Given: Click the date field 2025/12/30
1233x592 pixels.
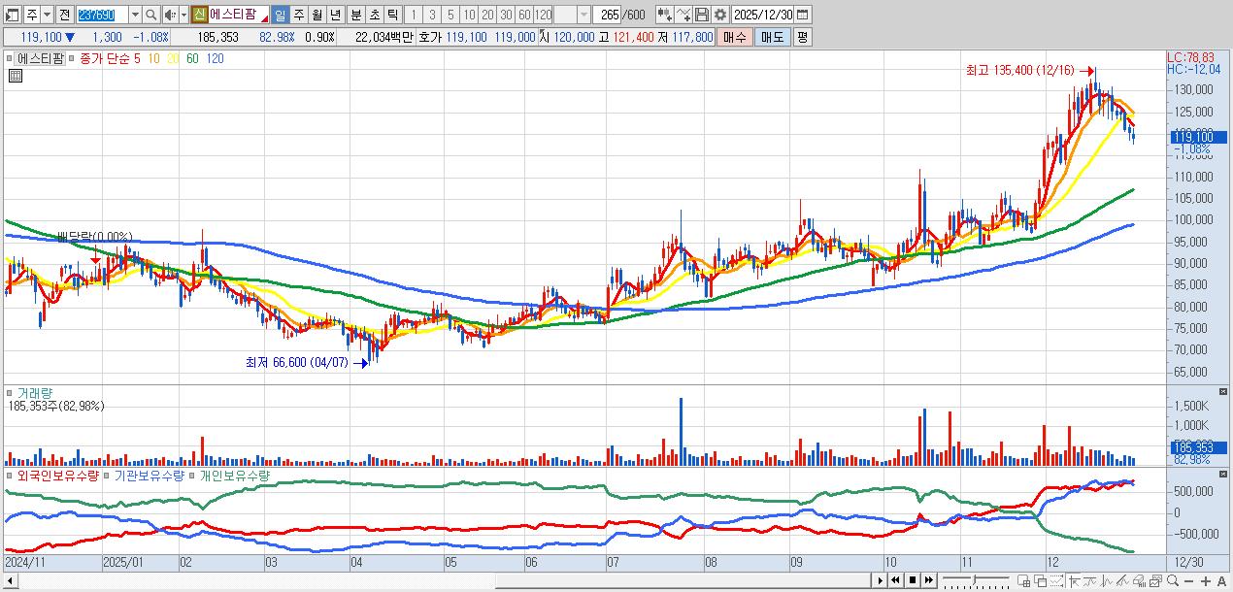Looking at the screenshot, I should pyautogui.click(x=762, y=15).
